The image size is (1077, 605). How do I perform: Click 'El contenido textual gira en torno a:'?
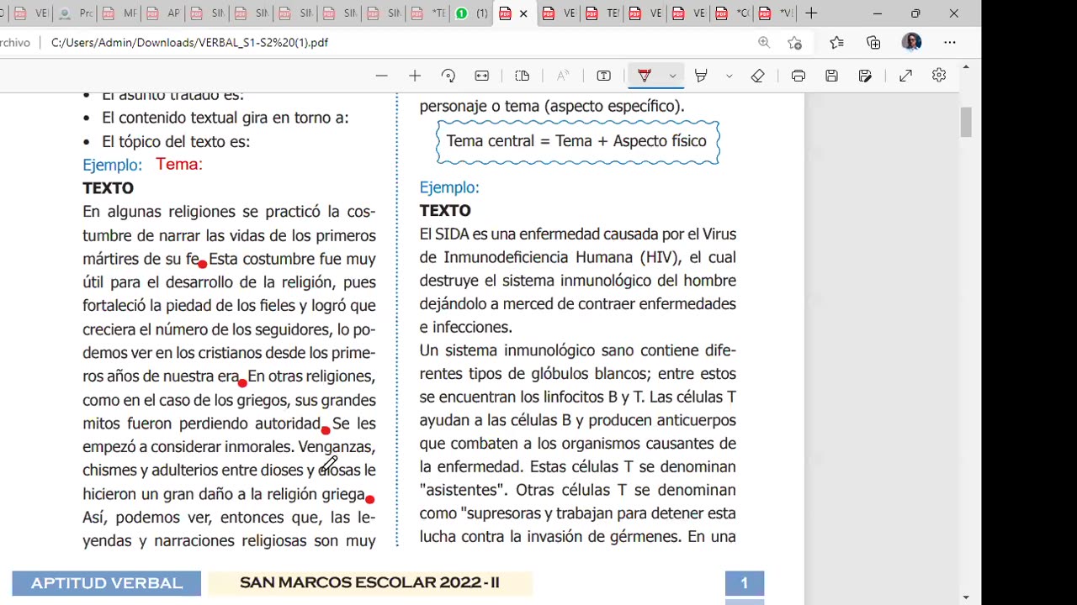(225, 118)
